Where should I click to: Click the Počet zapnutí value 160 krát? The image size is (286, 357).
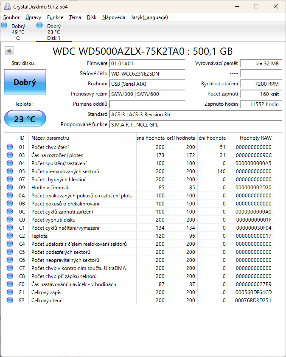coord(261,94)
